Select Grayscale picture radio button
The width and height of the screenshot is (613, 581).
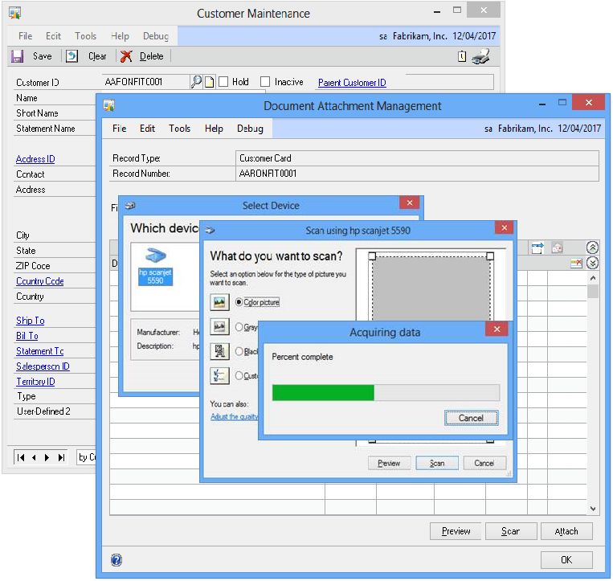click(x=239, y=326)
